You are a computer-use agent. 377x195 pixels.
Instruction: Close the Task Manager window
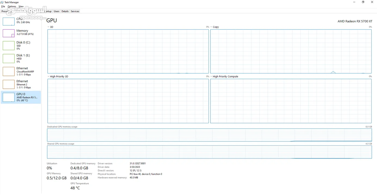(x=372, y=2)
